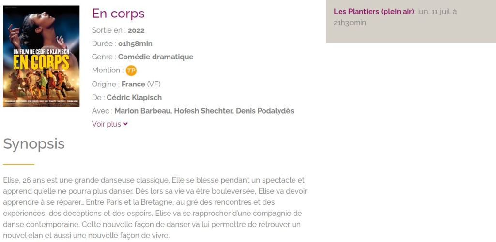Click the synopsis paragraph text
This screenshot has width=496, height=242.
click(x=155, y=208)
